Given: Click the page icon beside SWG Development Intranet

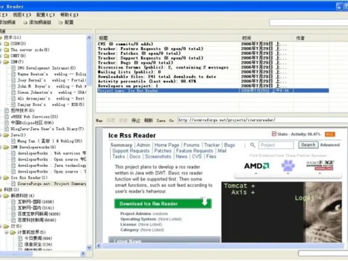Looking at the screenshot, I should point(13,68).
